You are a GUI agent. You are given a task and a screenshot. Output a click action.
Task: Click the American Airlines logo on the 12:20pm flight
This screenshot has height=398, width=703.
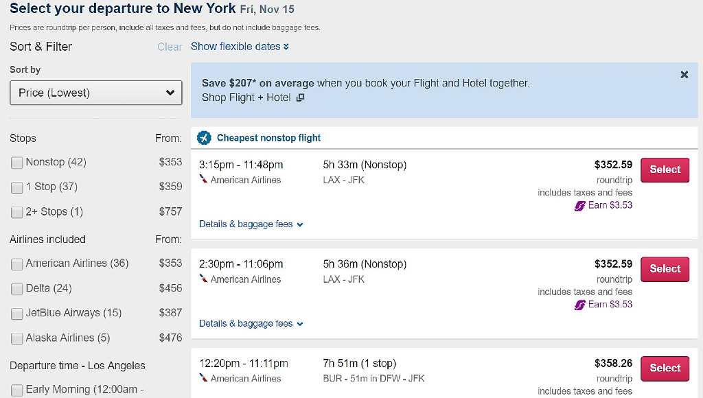pyautogui.click(x=204, y=378)
